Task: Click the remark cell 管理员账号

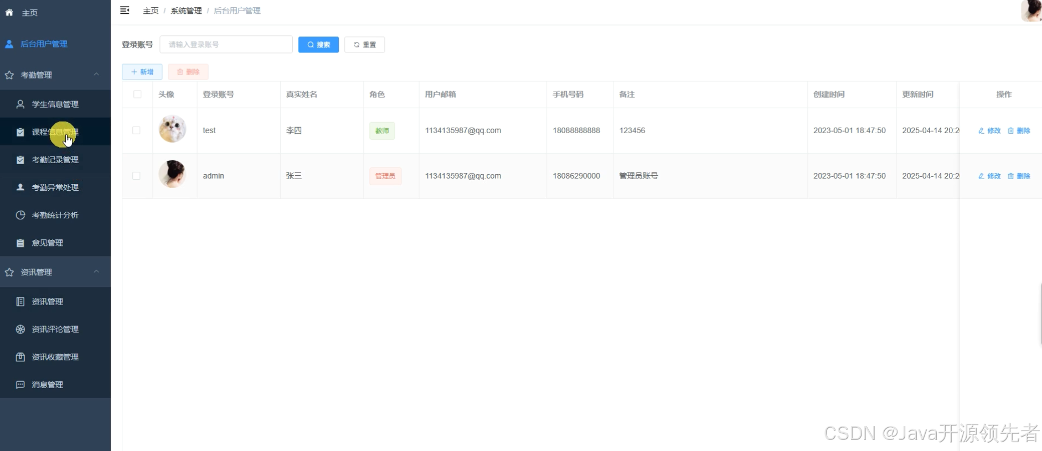Action: (638, 176)
